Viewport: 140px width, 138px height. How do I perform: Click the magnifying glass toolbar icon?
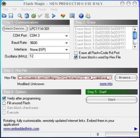pos(20,16)
